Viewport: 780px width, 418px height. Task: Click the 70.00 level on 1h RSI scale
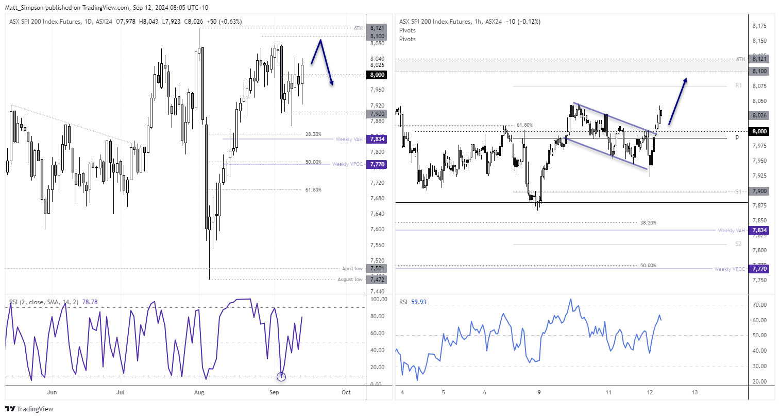click(x=759, y=305)
